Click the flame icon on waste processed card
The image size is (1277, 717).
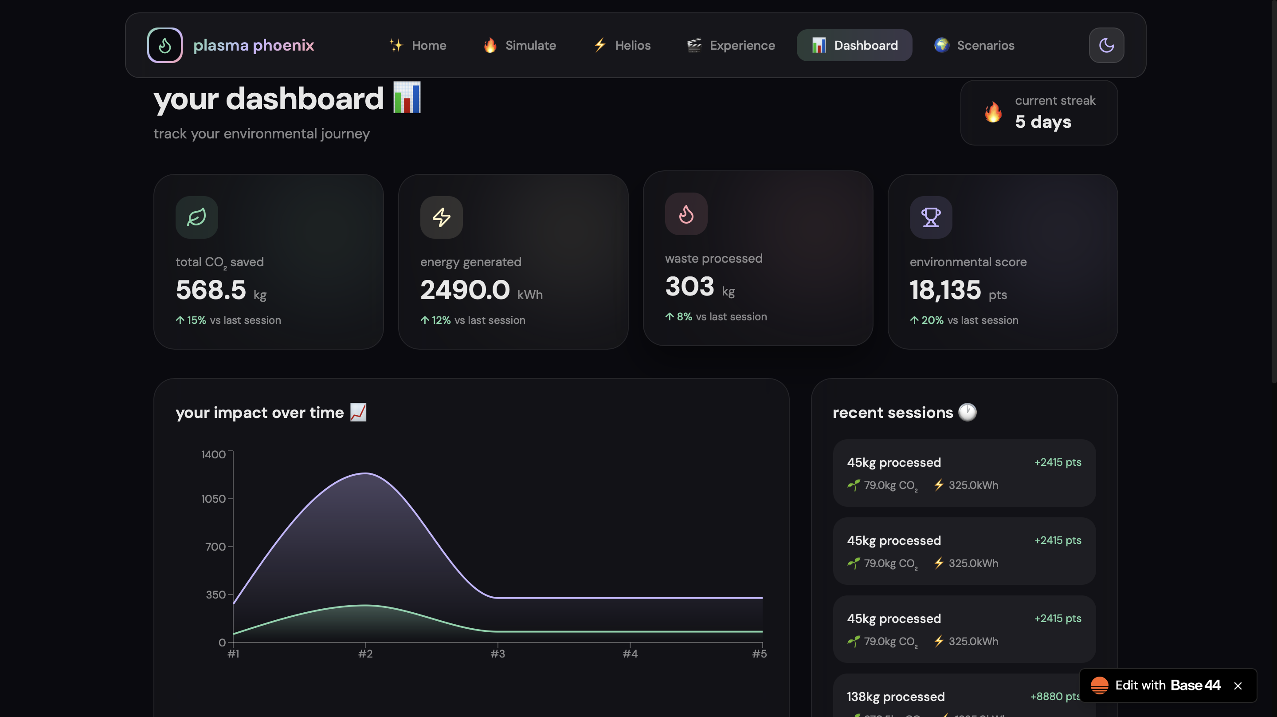tap(686, 214)
